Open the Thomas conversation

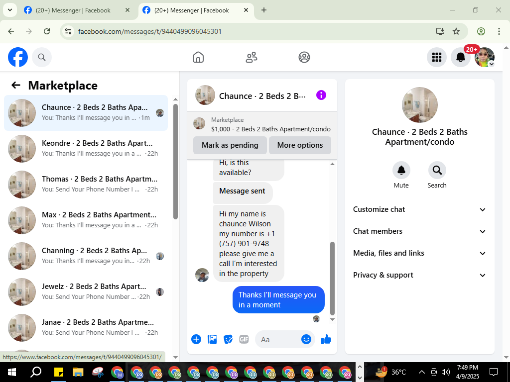click(x=86, y=184)
